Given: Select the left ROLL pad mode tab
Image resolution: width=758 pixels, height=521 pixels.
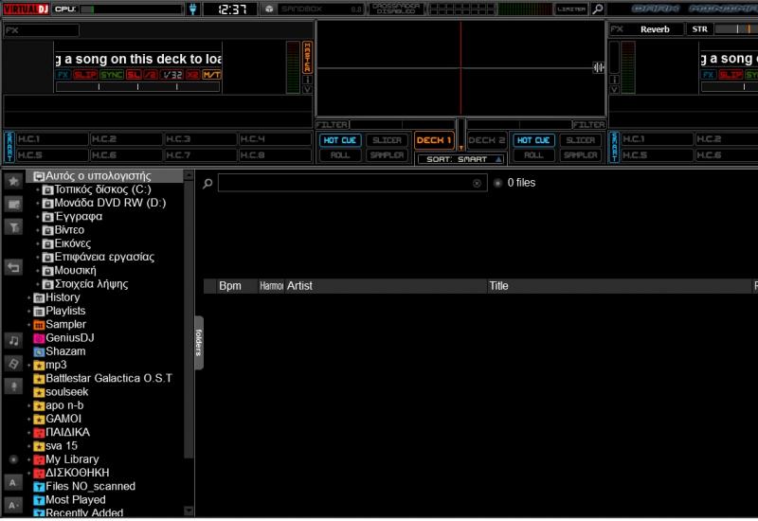Looking at the screenshot, I should click(x=340, y=155).
